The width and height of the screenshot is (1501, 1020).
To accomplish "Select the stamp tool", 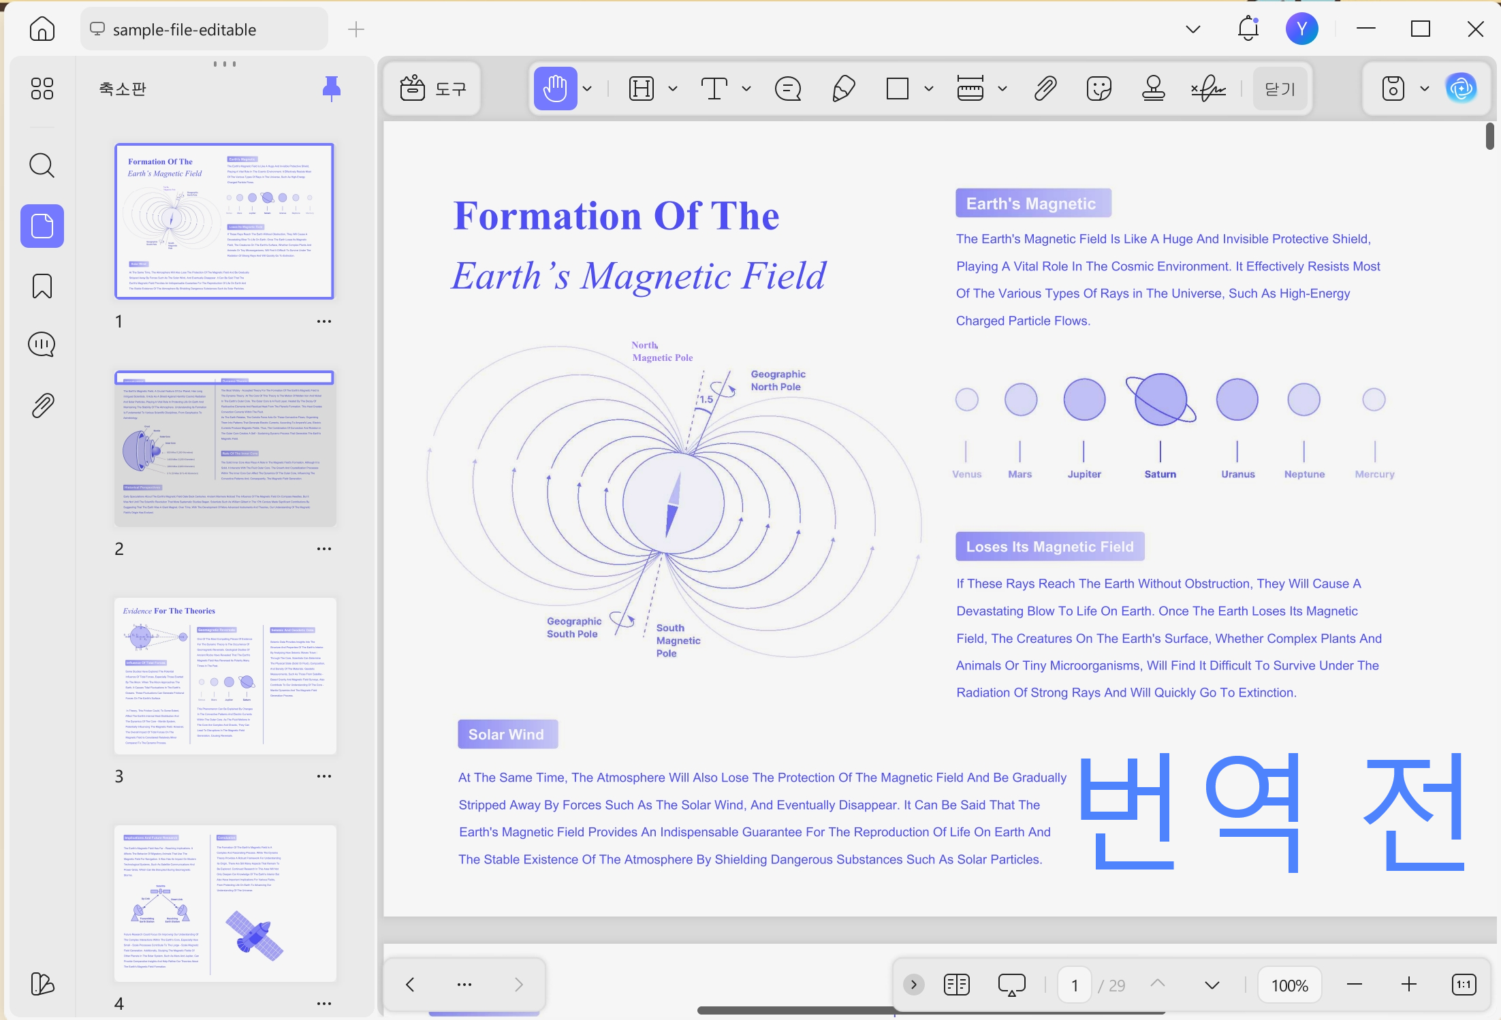I will pos(1154,89).
